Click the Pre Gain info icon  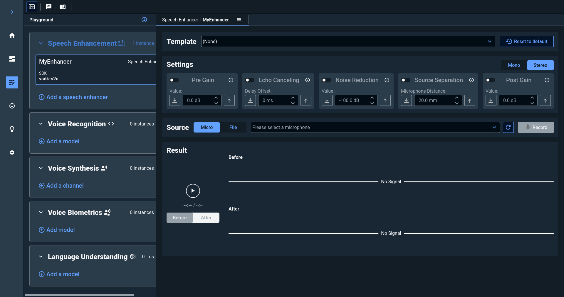(x=231, y=80)
